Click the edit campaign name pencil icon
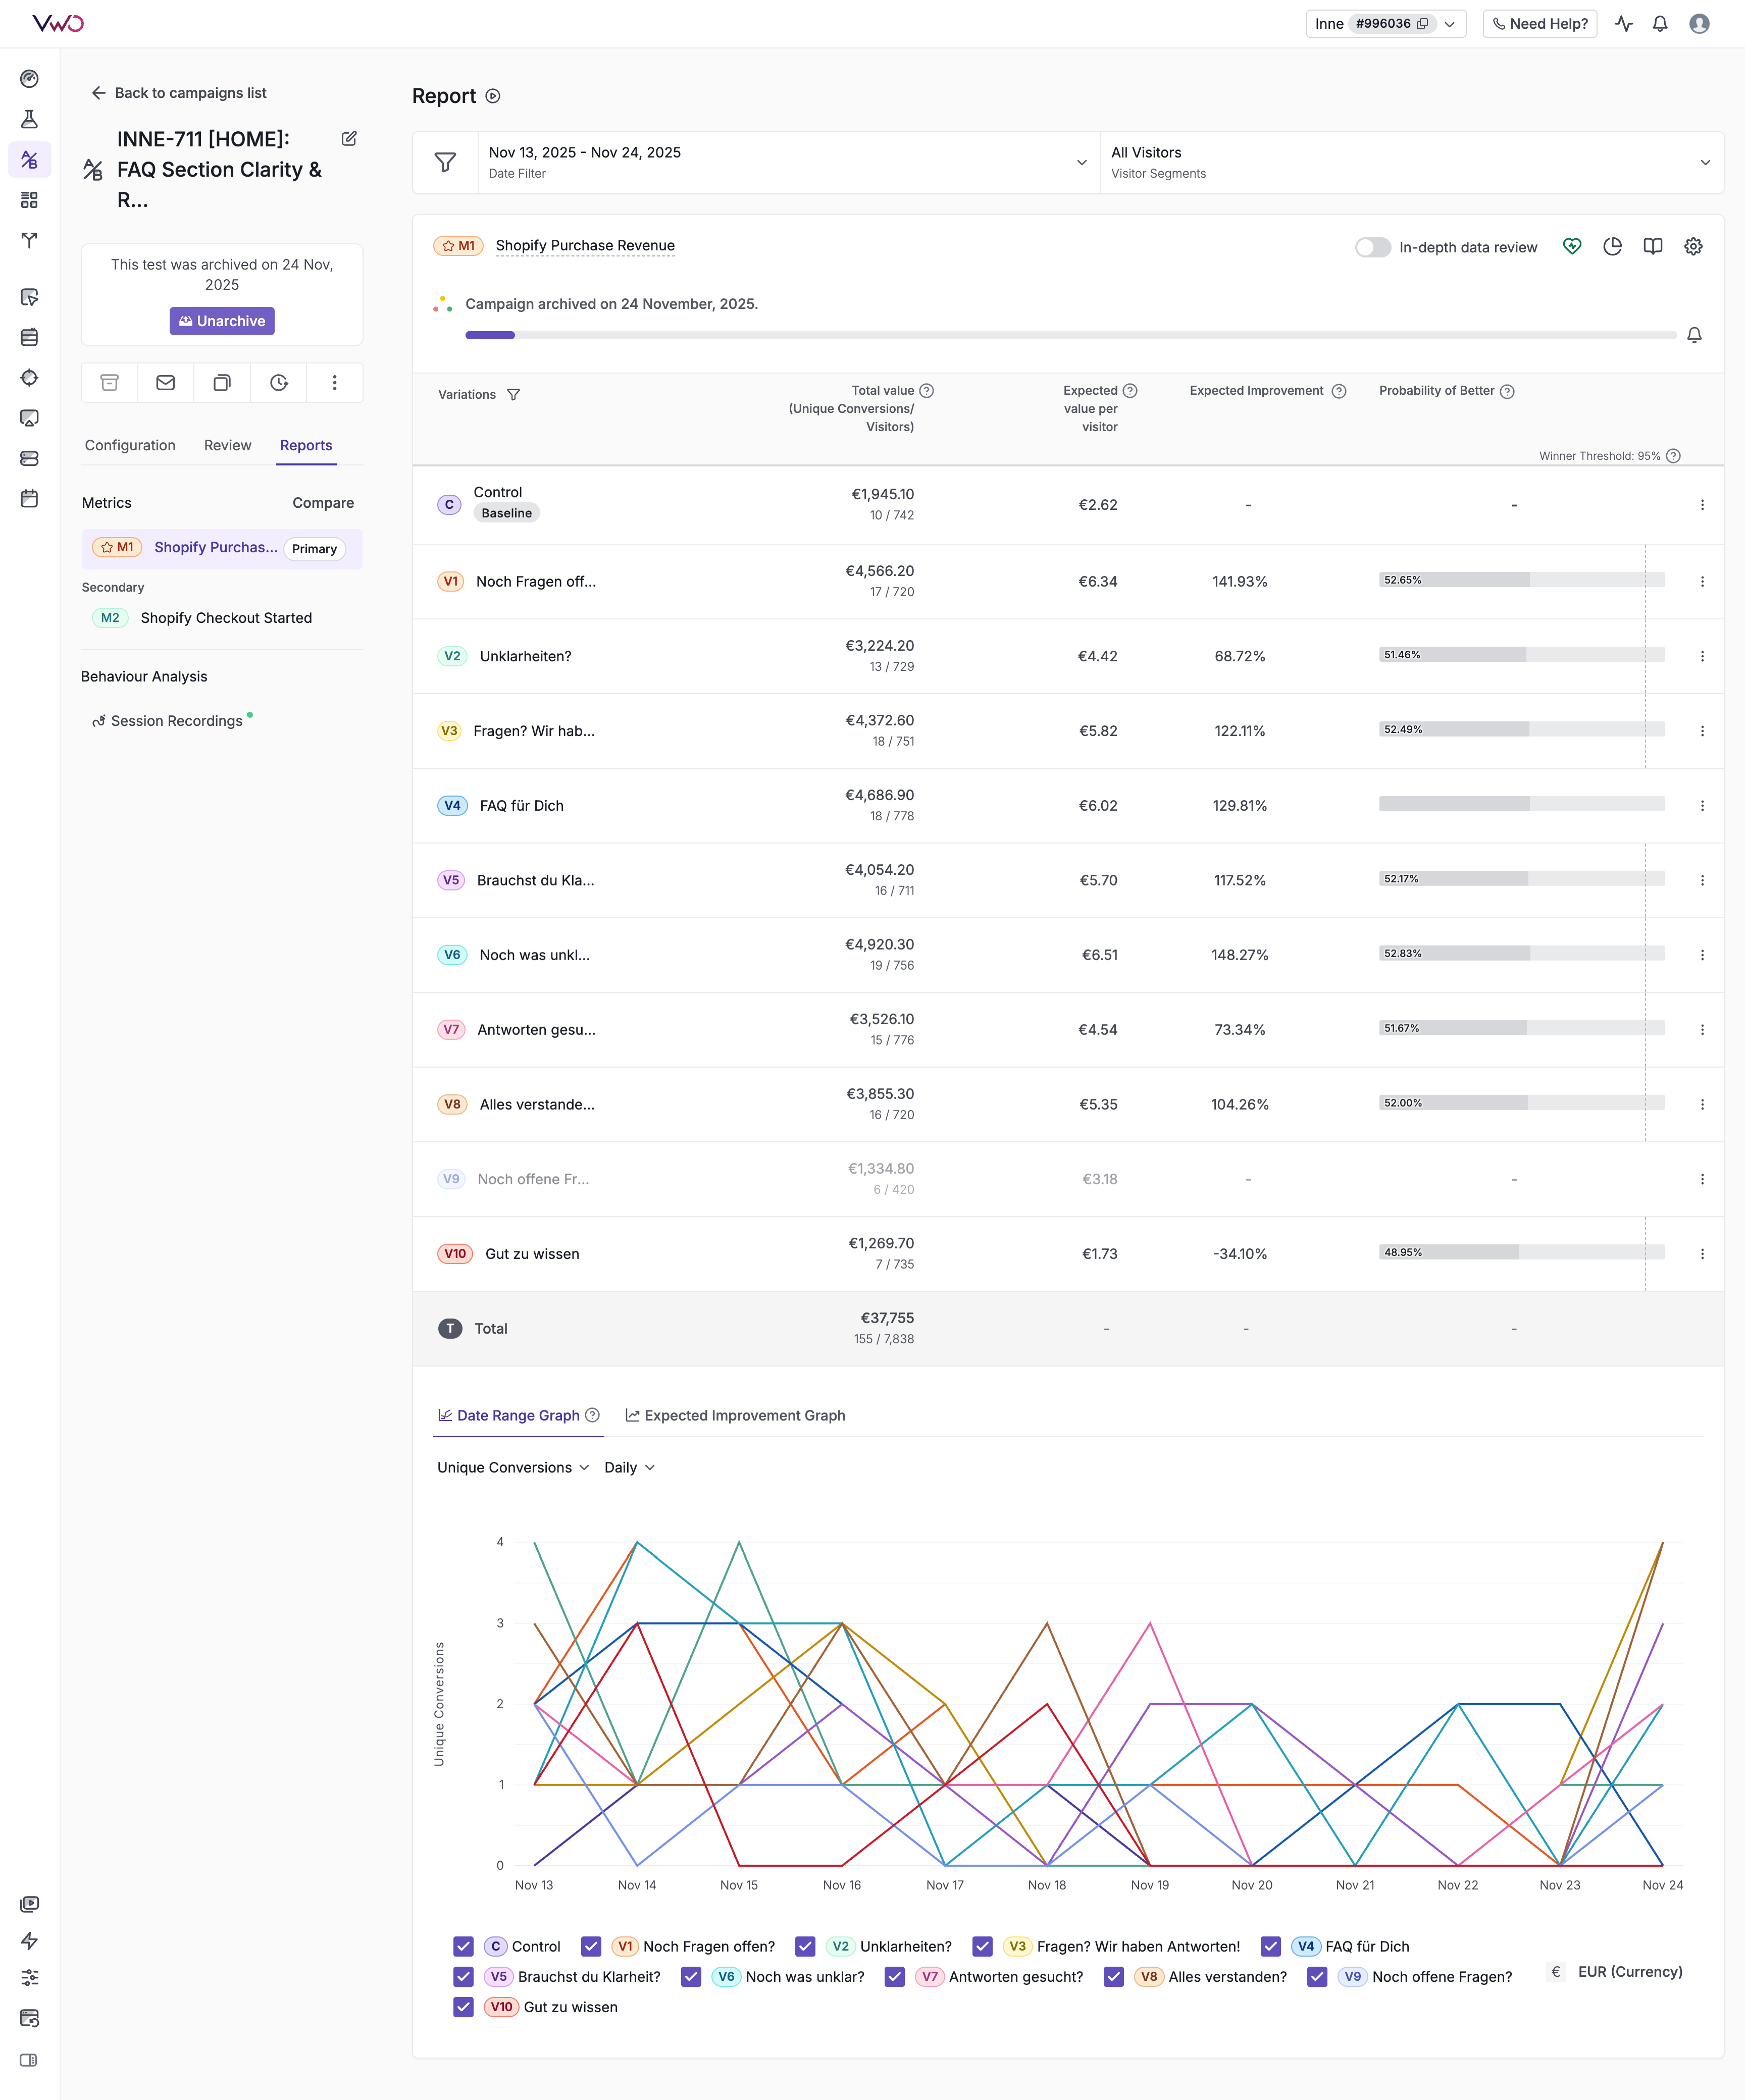The image size is (1745, 2100). coord(349,139)
